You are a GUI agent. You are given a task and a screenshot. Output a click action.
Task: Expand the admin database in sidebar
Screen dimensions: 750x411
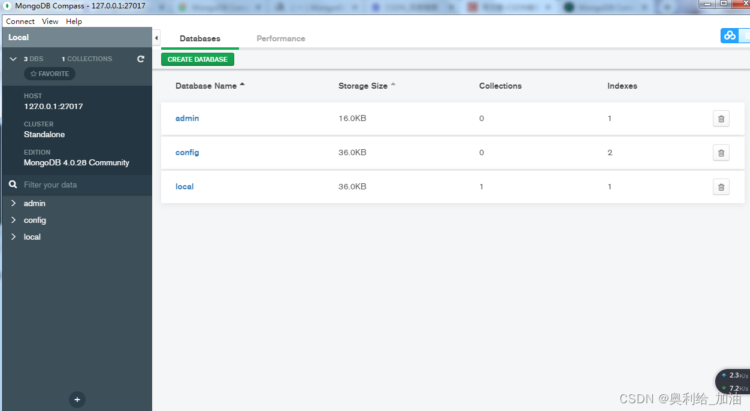13,204
